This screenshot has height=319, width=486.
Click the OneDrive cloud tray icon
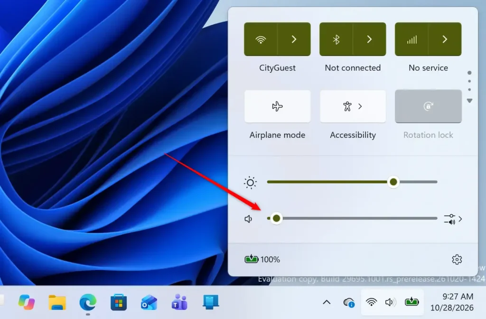[x=349, y=302]
